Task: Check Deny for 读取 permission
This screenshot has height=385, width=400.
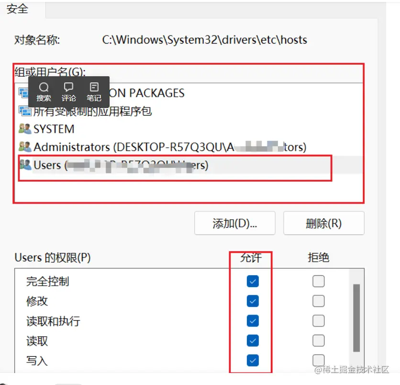Action: click(318, 340)
